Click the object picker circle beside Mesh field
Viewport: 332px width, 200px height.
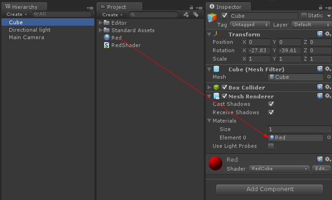328,77
